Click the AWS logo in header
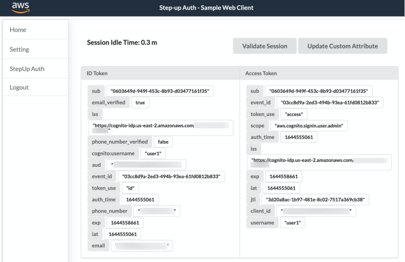 click(x=21, y=7)
